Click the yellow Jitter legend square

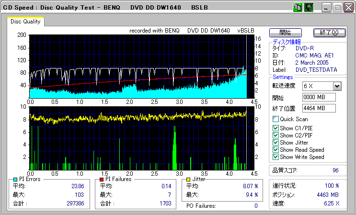tap(189, 179)
